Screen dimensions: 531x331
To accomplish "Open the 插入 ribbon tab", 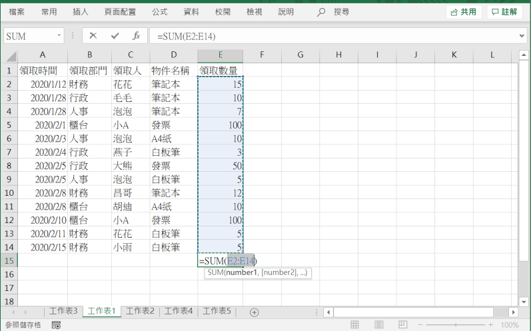I will [80, 12].
